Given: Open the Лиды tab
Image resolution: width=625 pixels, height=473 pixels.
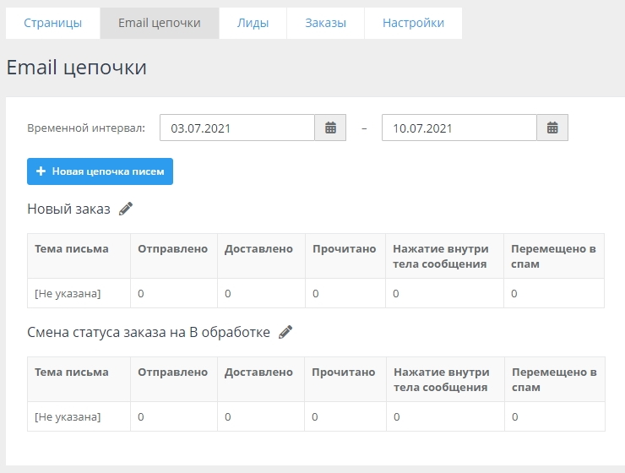Looking at the screenshot, I should [253, 23].
